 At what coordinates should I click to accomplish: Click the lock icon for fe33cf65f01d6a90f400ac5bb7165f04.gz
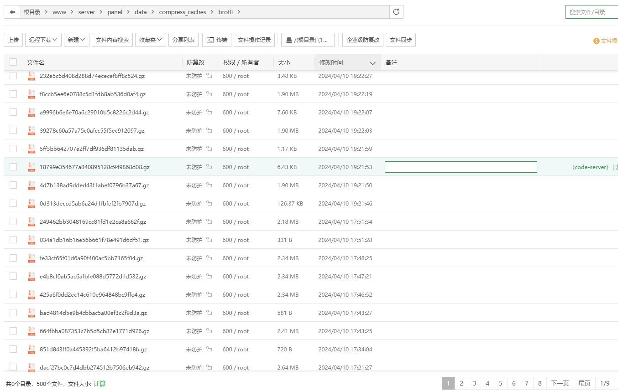209,258
